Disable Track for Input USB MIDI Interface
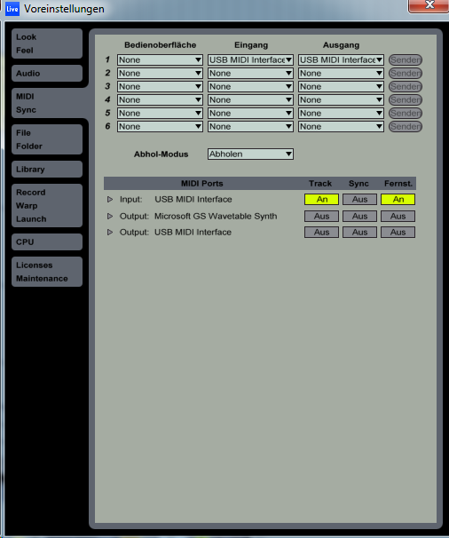The height and width of the screenshot is (538, 449). [x=321, y=200]
